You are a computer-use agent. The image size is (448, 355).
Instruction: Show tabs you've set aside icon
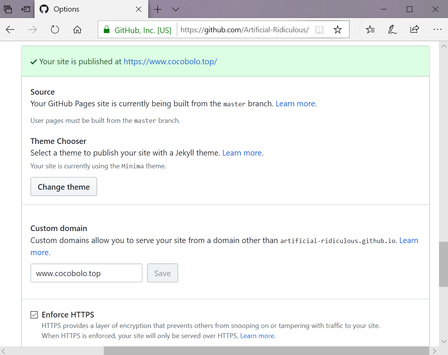point(8,9)
